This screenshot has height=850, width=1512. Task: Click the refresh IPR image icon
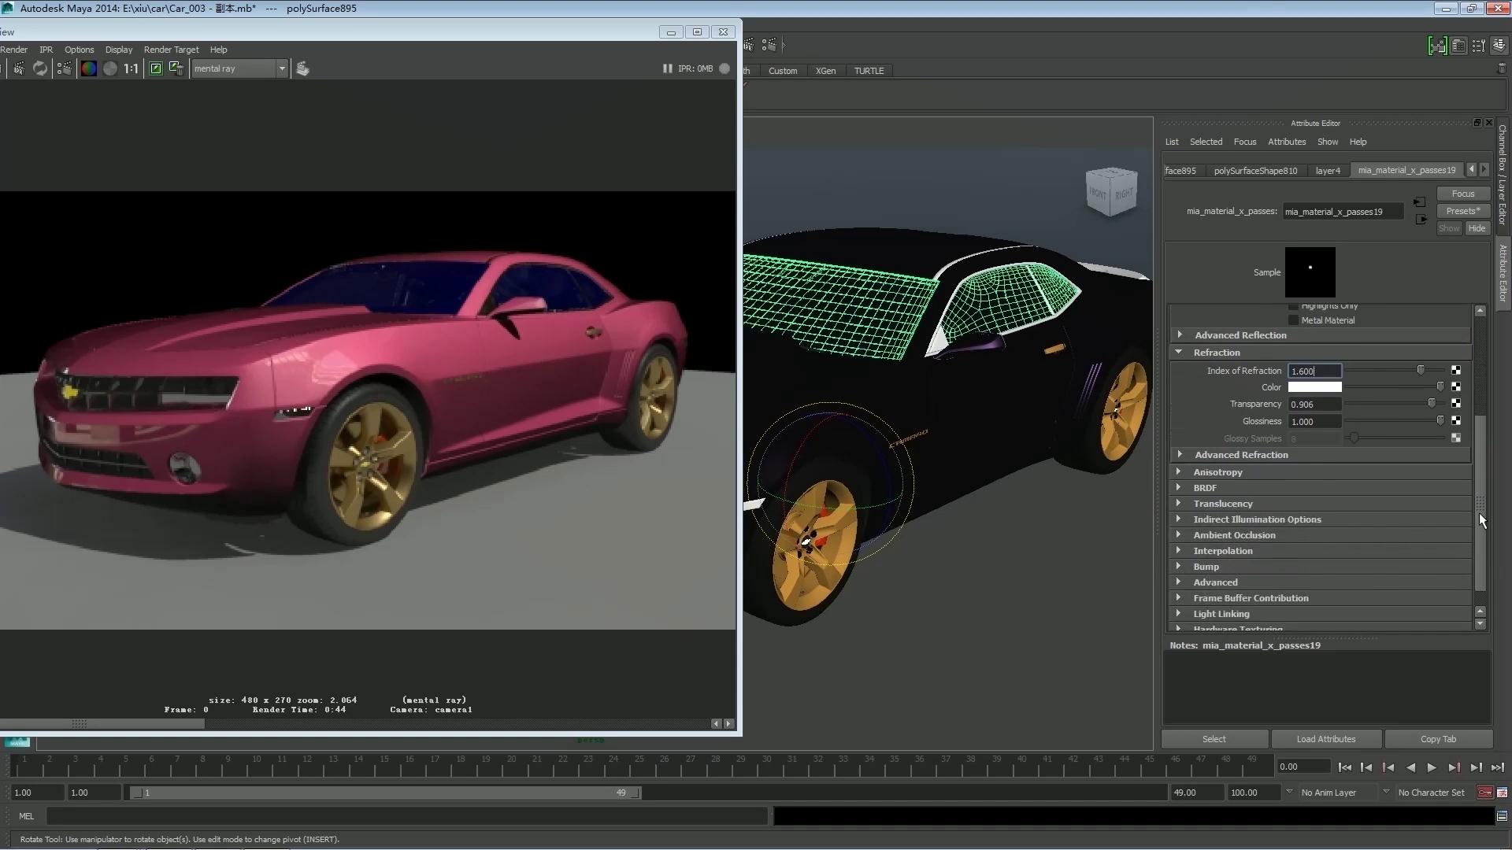pyautogui.click(x=40, y=68)
